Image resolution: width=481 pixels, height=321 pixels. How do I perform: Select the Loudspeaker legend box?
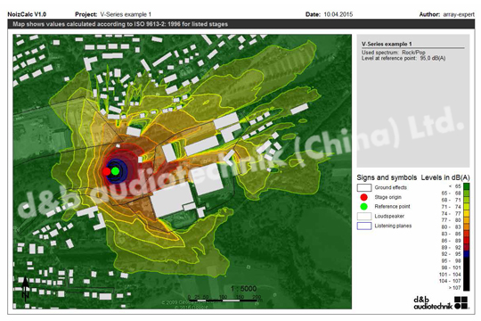(364, 217)
